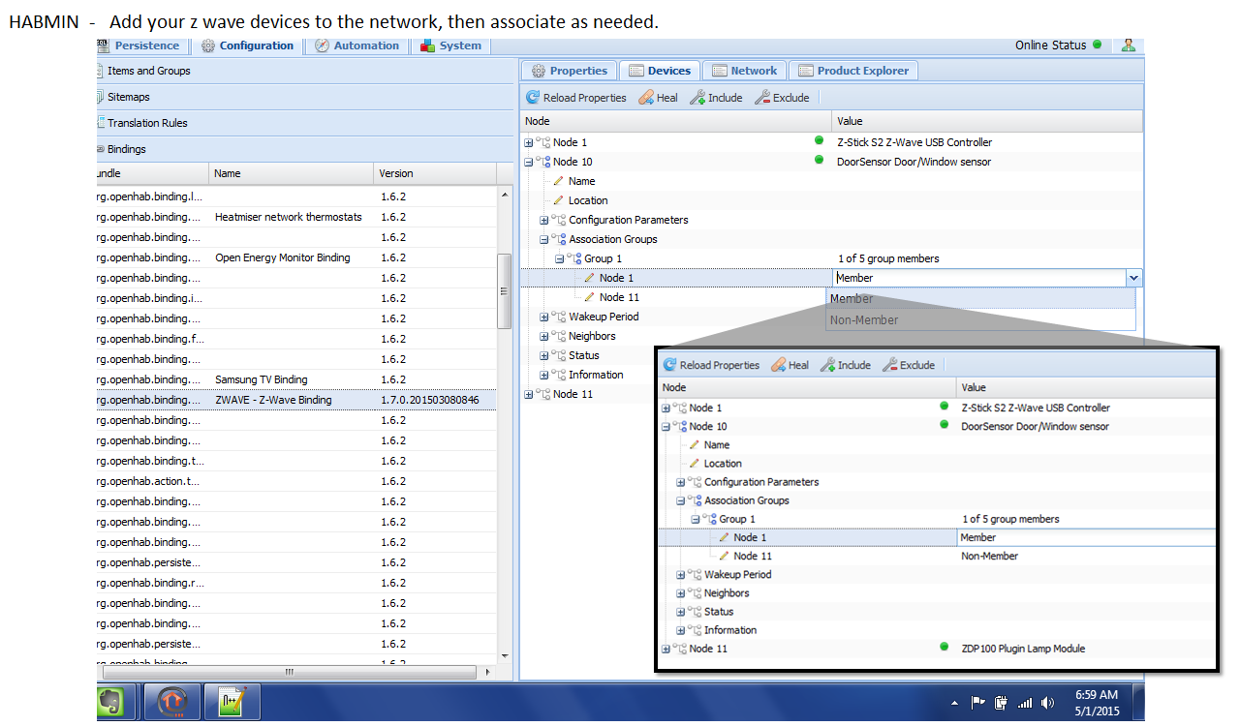The width and height of the screenshot is (1240, 726).
Task: Select the Heatmiser network thermostats row
Action: (296, 217)
